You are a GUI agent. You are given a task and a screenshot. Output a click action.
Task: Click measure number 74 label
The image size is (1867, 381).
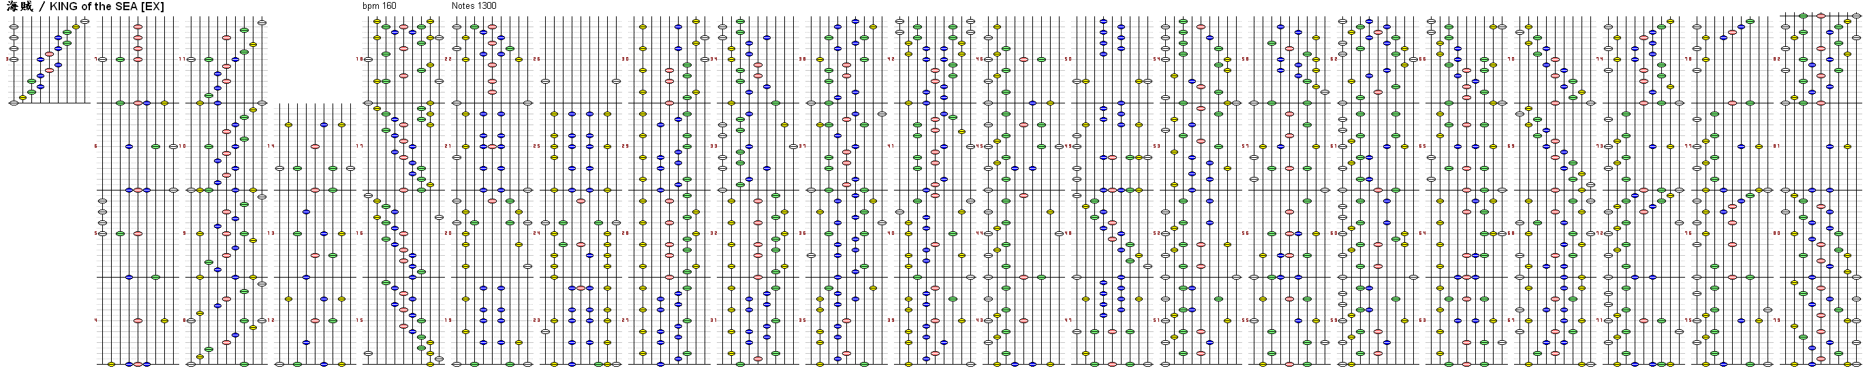pyautogui.click(x=1600, y=59)
